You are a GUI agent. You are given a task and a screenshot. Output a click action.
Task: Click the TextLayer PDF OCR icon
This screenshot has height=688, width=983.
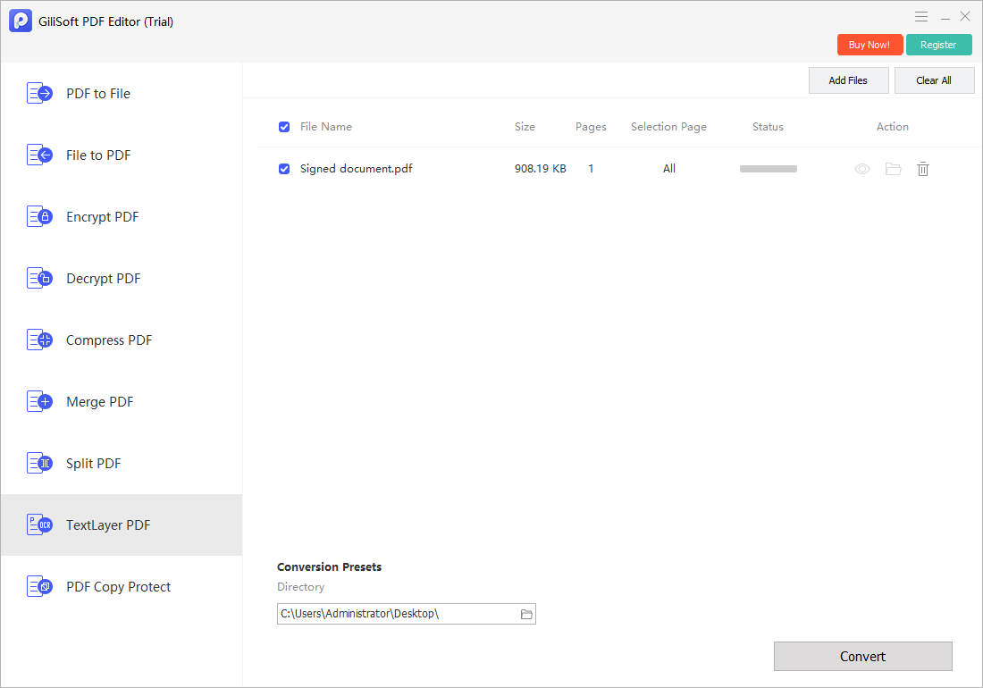39,525
